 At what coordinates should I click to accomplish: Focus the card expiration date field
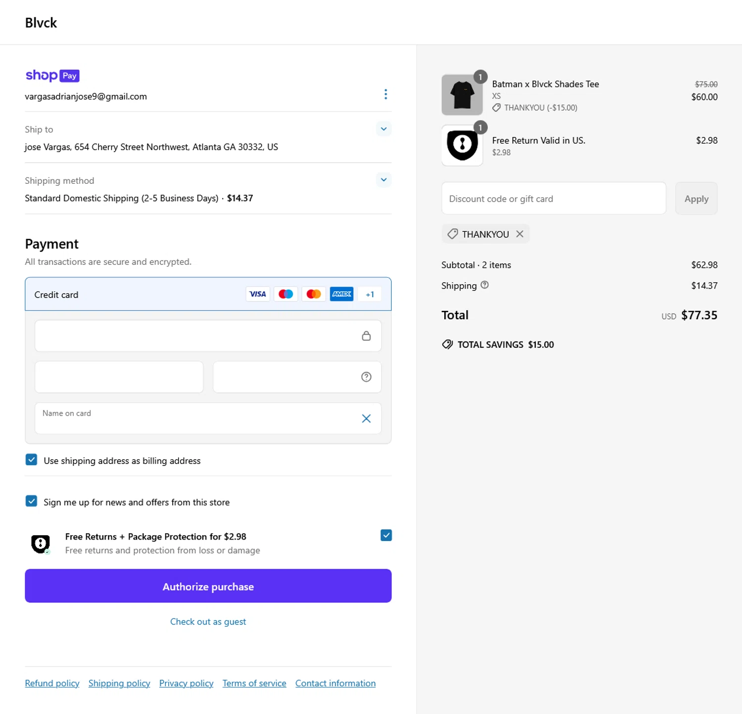119,377
